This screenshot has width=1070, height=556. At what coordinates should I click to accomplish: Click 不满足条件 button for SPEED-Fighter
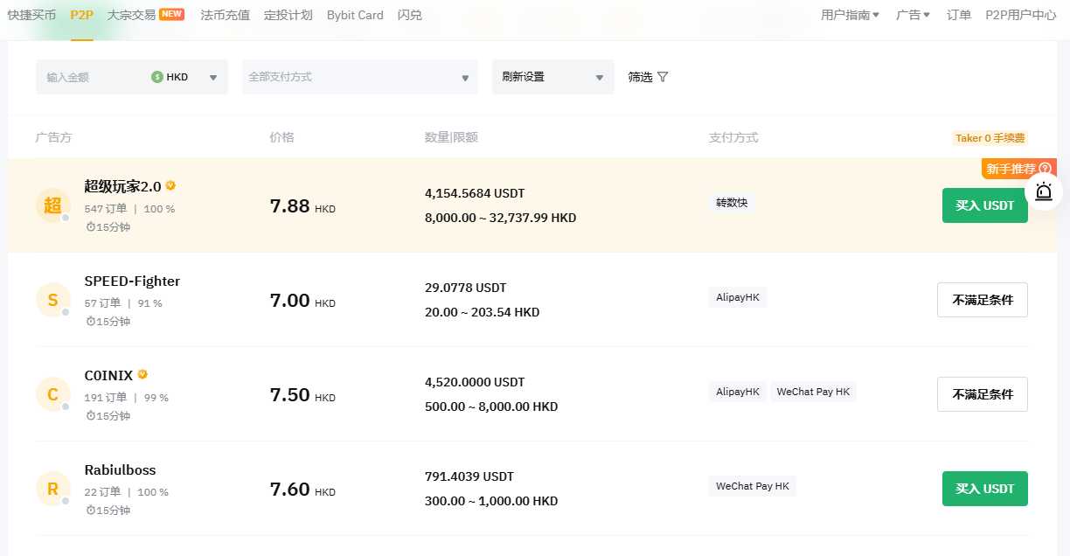tap(983, 300)
